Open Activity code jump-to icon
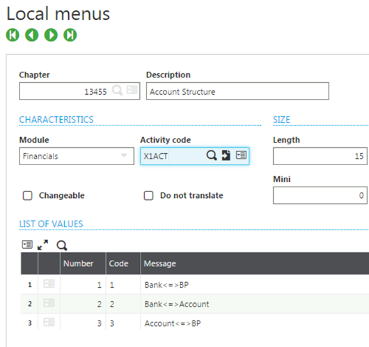This screenshot has width=369, height=347. (x=226, y=156)
